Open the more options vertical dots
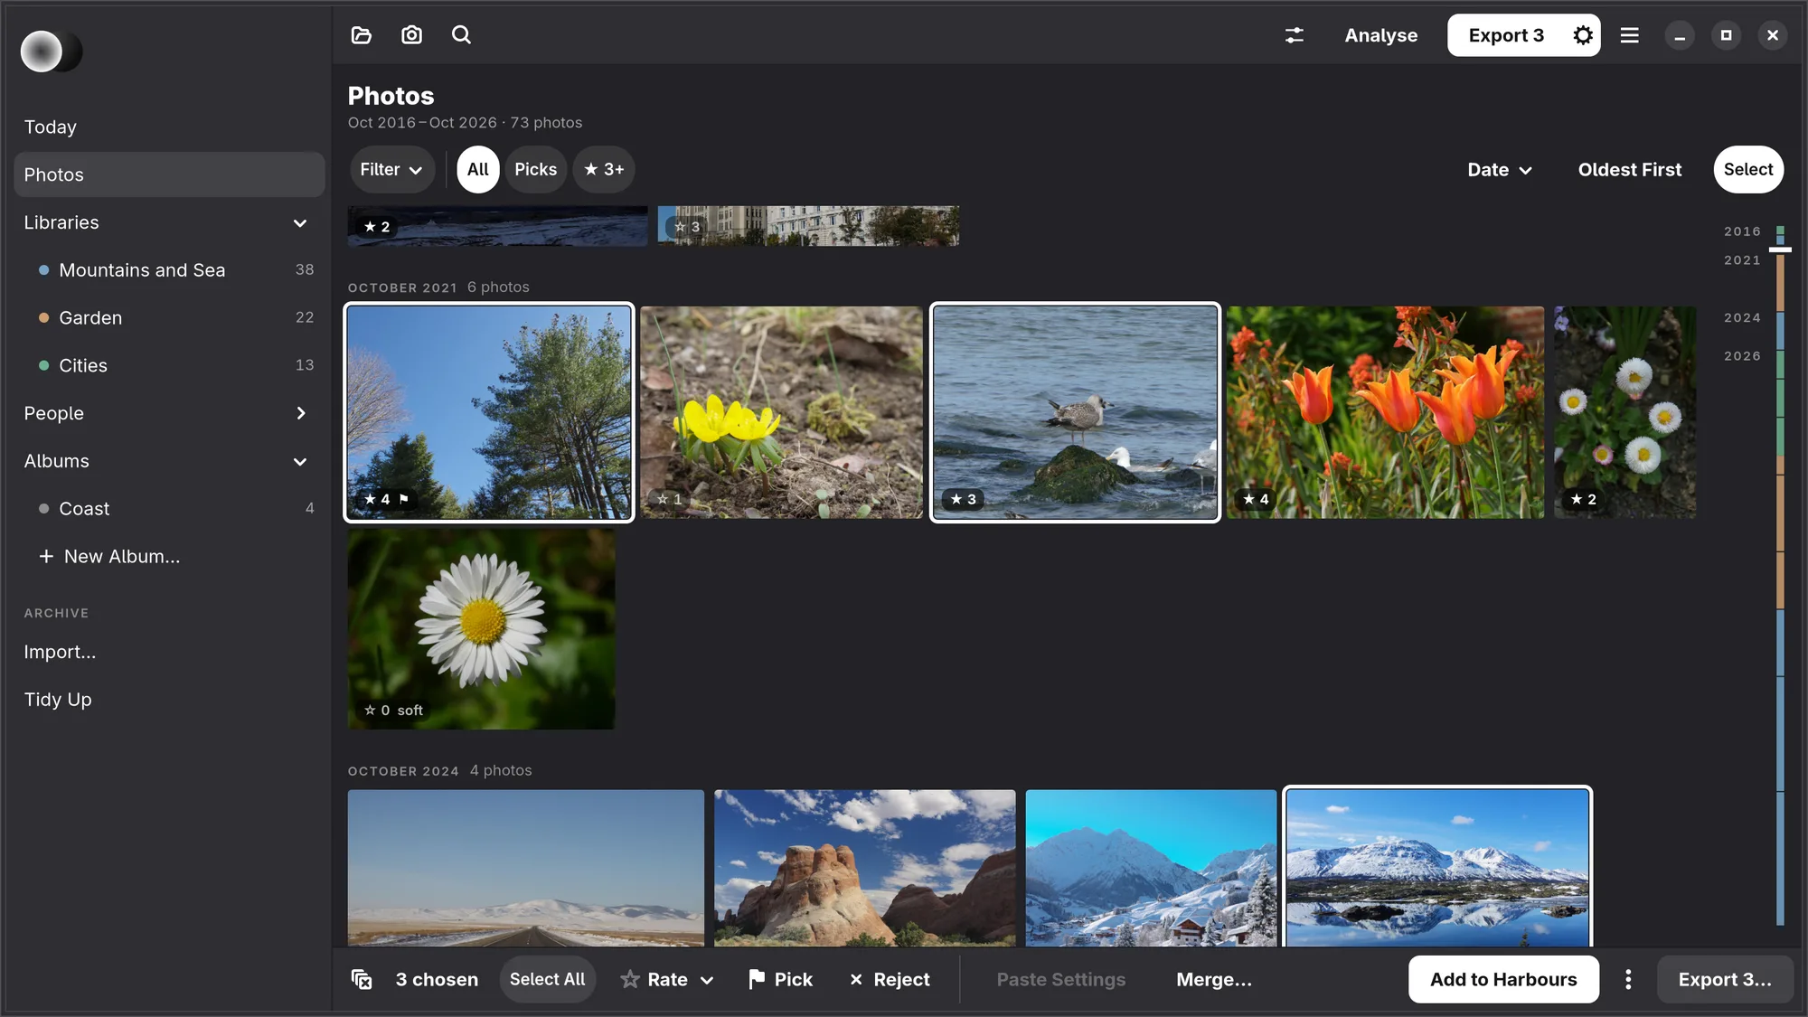 1628,979
